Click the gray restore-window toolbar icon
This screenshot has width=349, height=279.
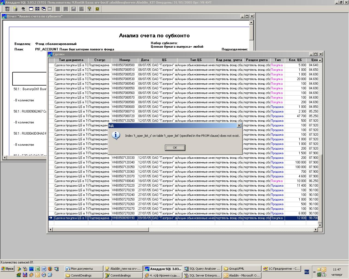(74, 9)
